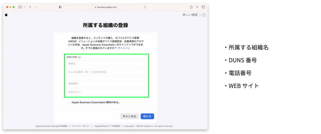
Task: Click the forward navigation arrow
Action: pyautogui.click(x=36, y=7)
